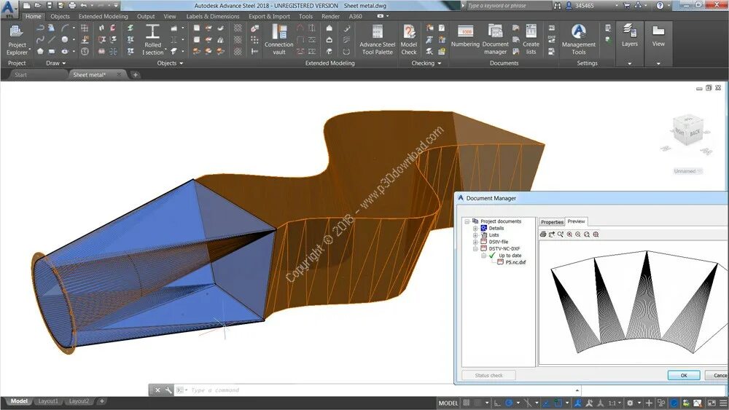
Task: Select the DSTV-file tree item
Action: [x=499, y=242]
